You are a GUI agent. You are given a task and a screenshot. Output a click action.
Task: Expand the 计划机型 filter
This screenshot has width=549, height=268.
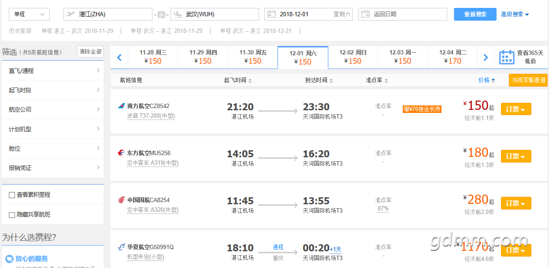(52, 129)
